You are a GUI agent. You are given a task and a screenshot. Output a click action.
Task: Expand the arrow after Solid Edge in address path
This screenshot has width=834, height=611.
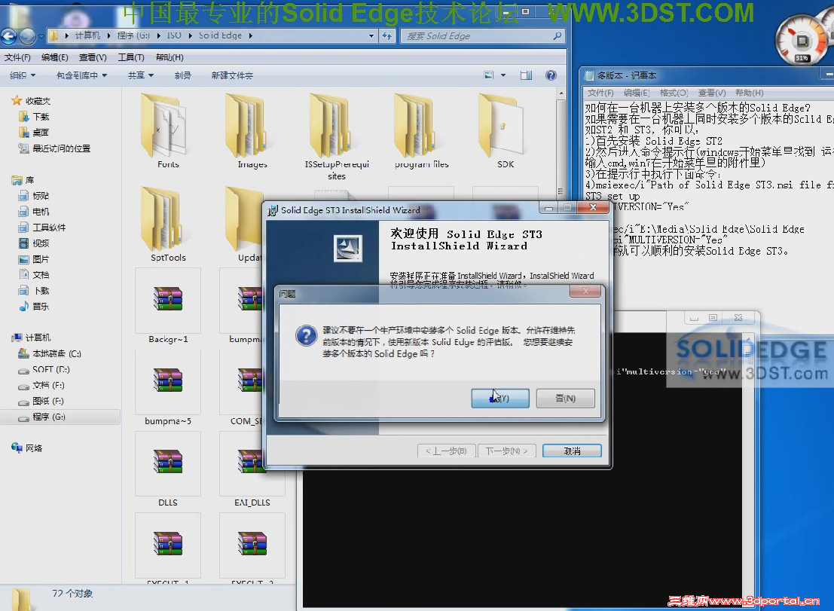pos(251,35)
